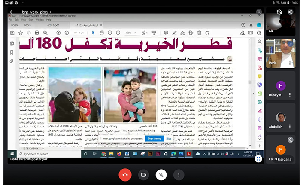
Task: Open the bookmarks panel icon
Action: pyautogui.click(x=12, y=52)
